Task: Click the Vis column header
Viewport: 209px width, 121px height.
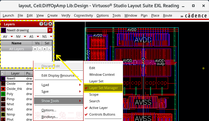Action: coord(37,43)
